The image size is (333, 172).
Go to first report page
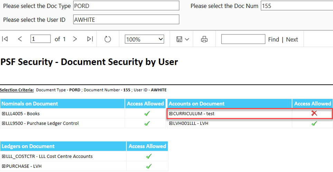pyautogui.click(x=5, y=39)
